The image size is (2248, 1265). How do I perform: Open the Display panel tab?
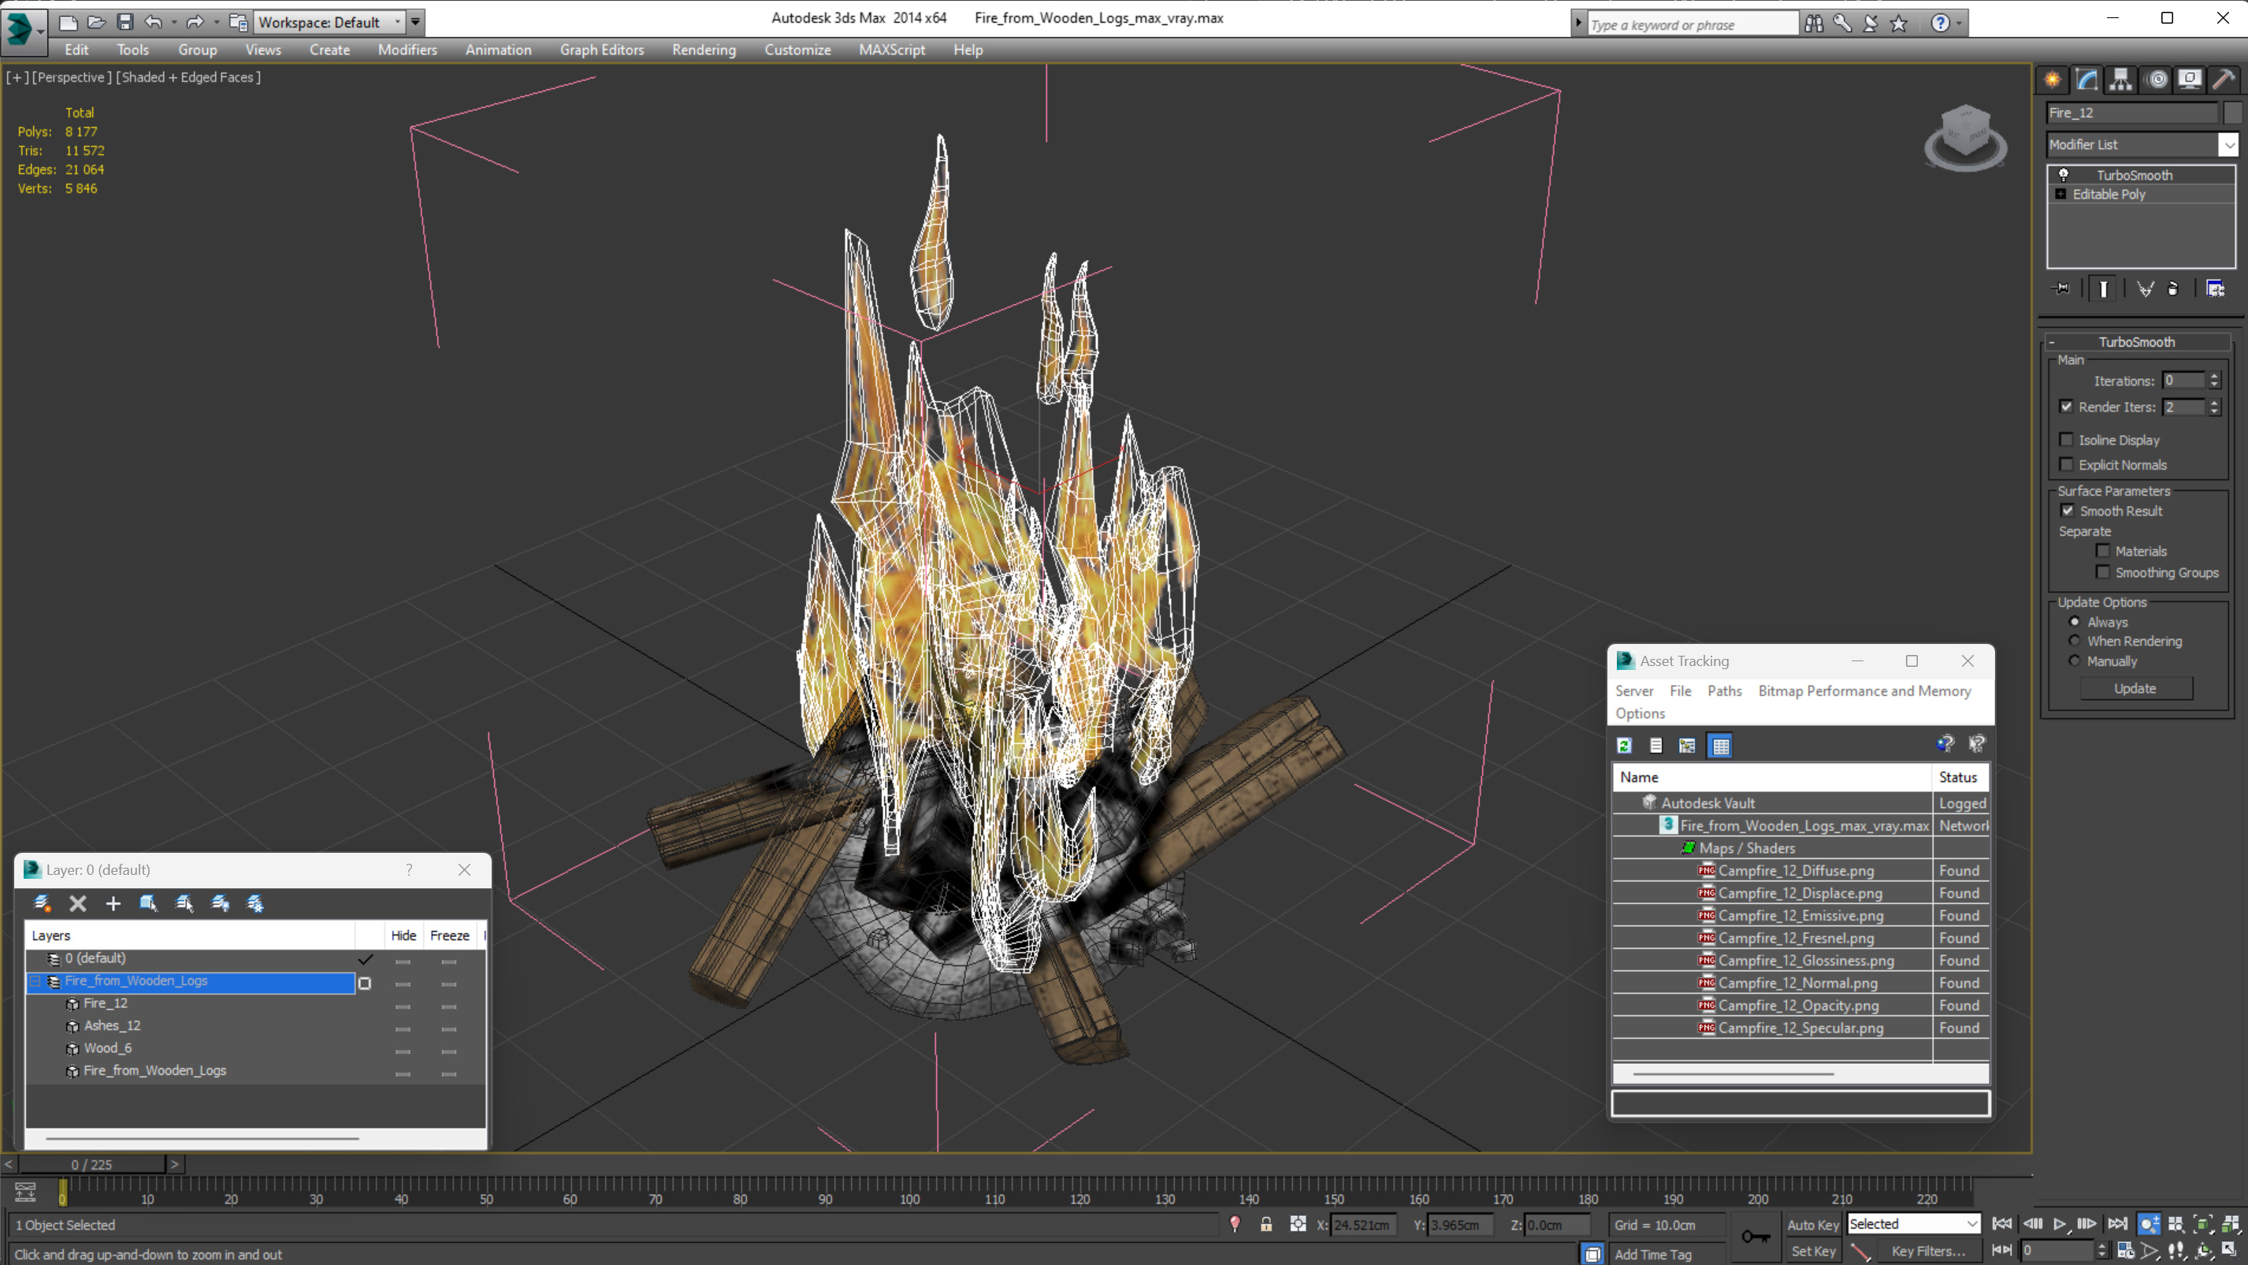coord(2190,80)
